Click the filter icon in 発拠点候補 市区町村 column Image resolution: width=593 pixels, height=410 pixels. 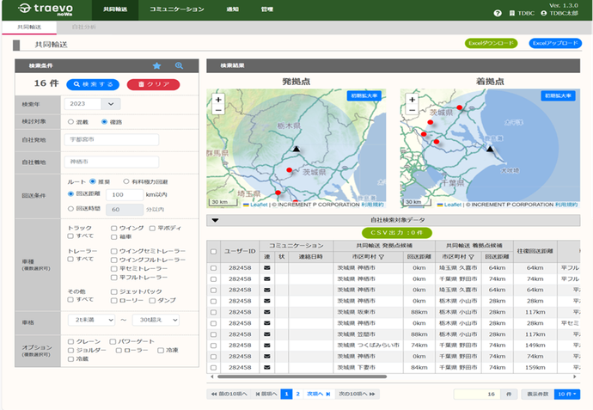point(381,256)
